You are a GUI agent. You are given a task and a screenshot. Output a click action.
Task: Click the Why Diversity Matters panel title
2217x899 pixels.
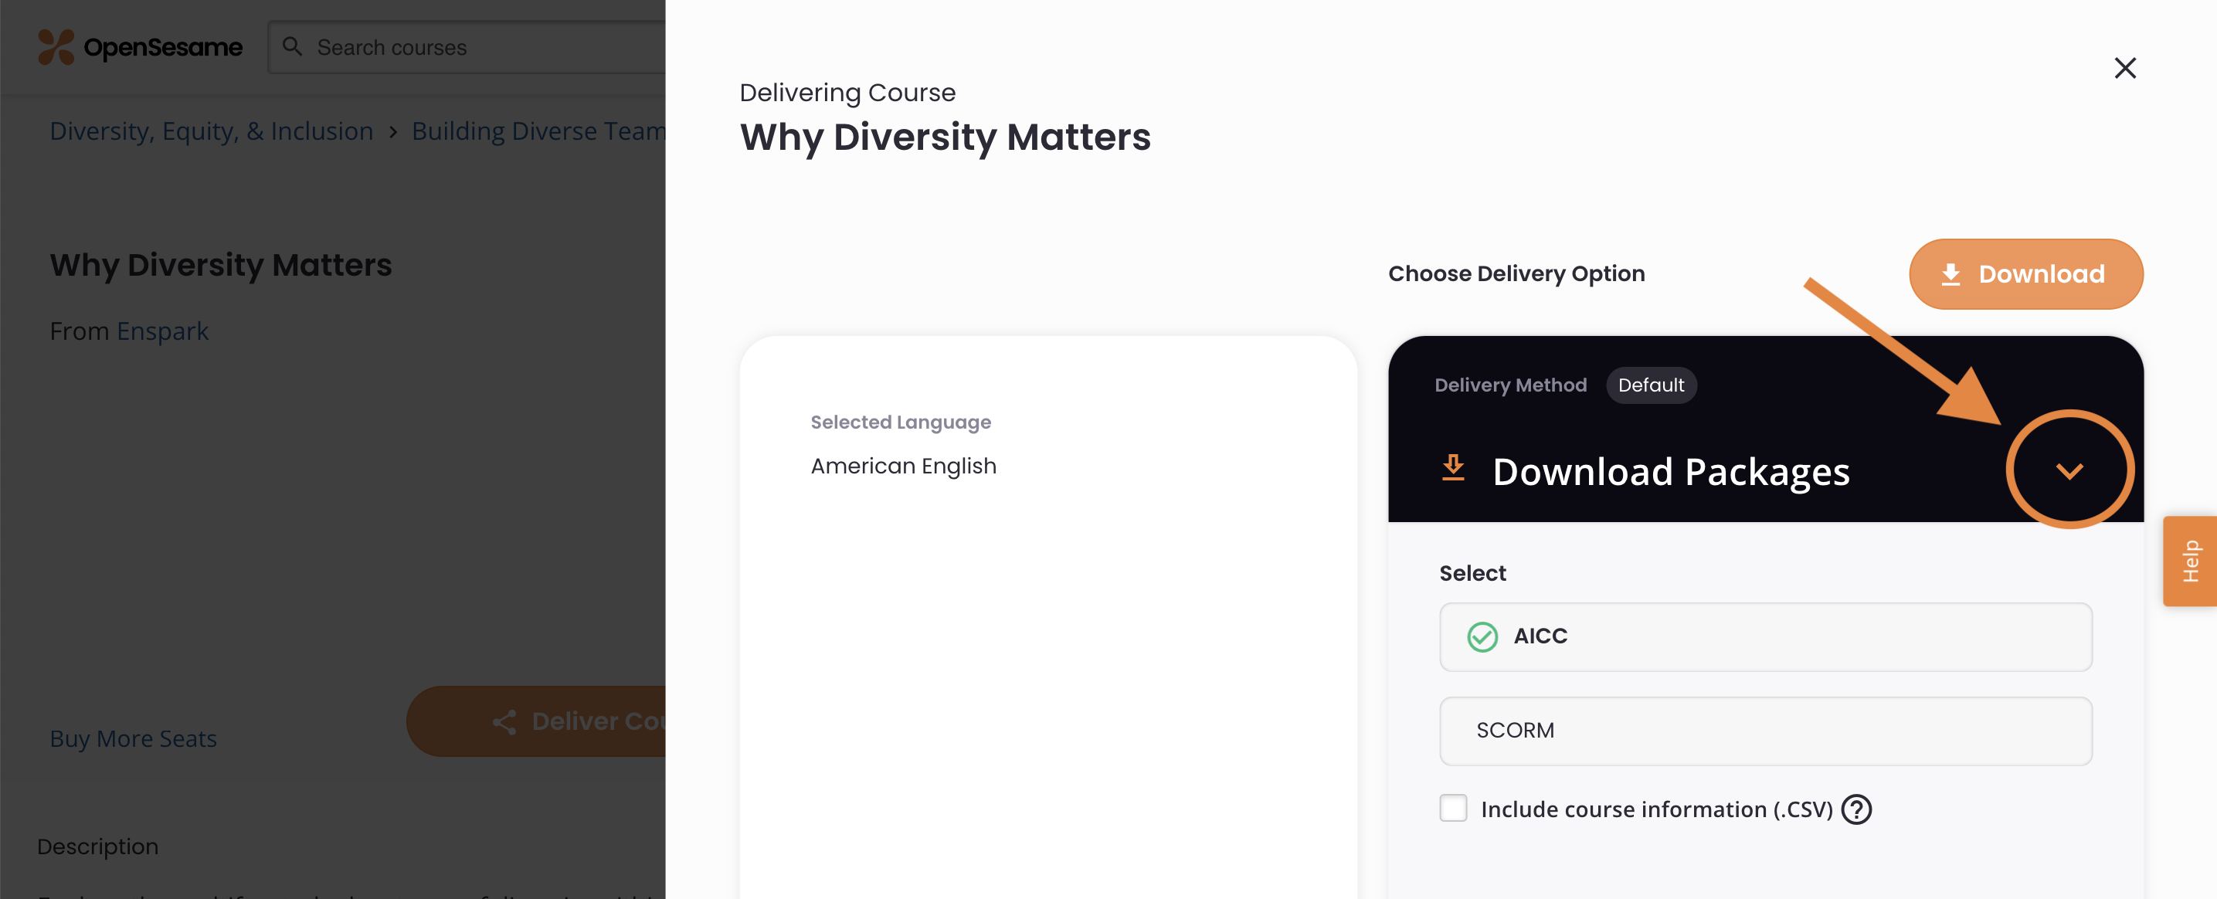pos(945,137)
